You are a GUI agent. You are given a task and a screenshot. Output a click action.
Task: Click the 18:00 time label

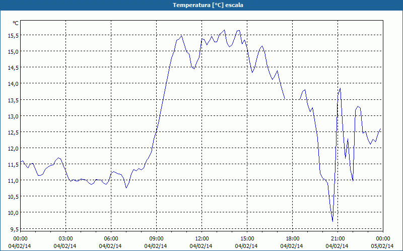(293, 239)
